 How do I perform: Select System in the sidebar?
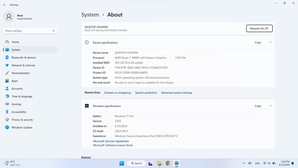tap(30, 50)
